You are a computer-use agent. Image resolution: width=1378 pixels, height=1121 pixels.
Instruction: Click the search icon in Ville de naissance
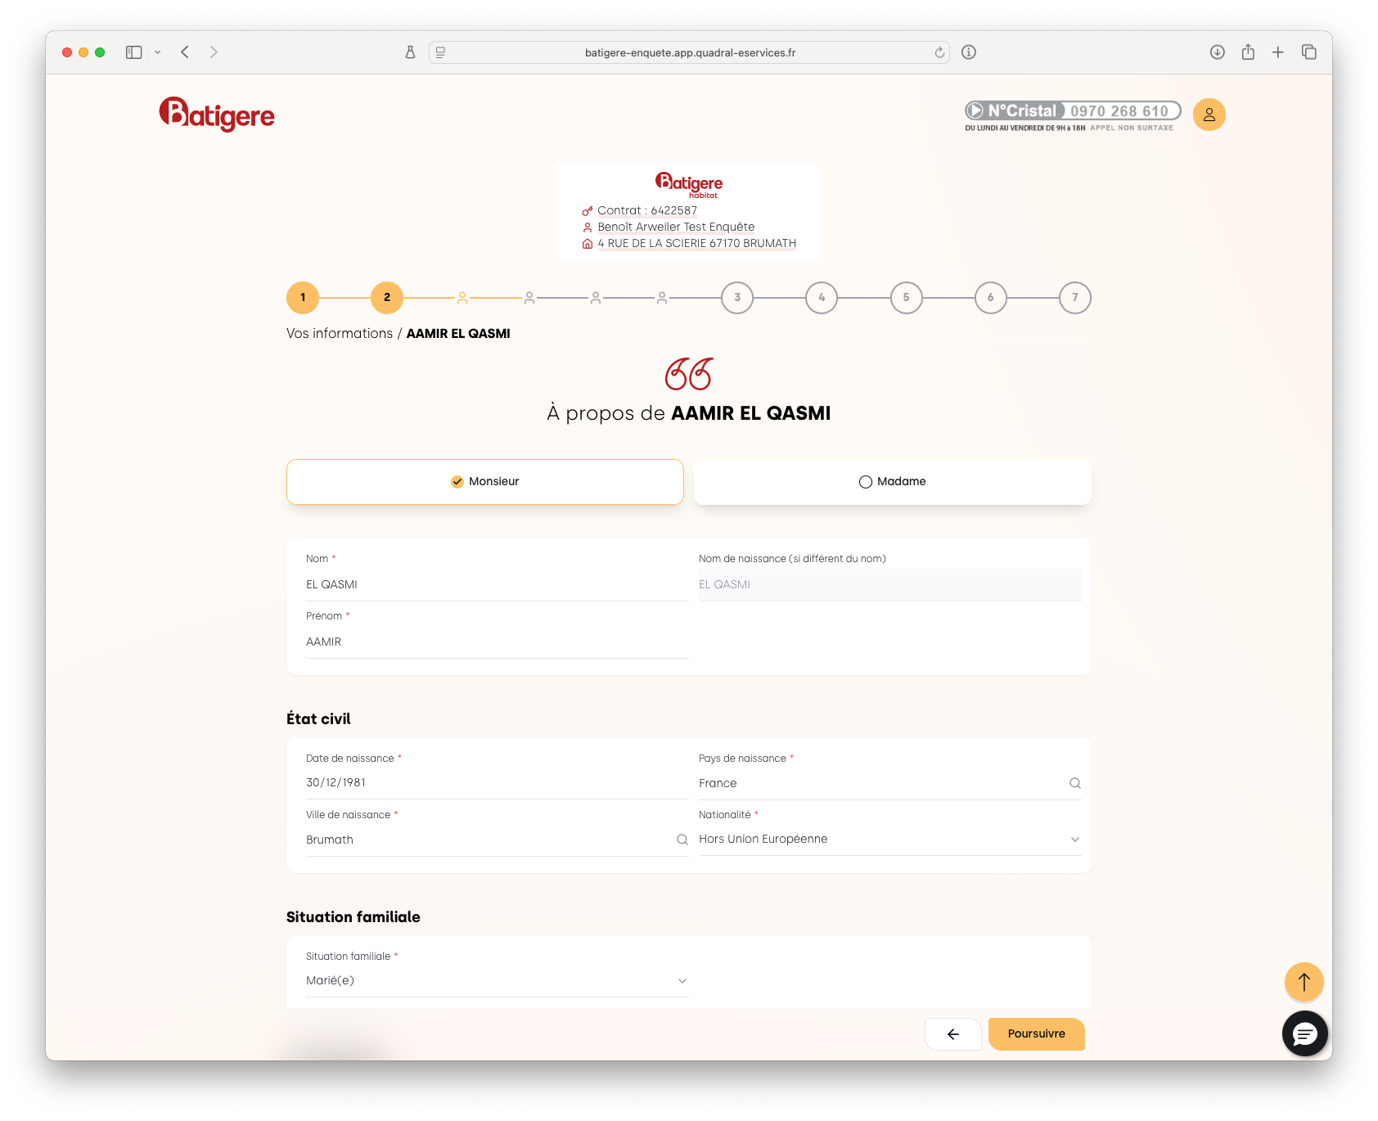[682, 840]
